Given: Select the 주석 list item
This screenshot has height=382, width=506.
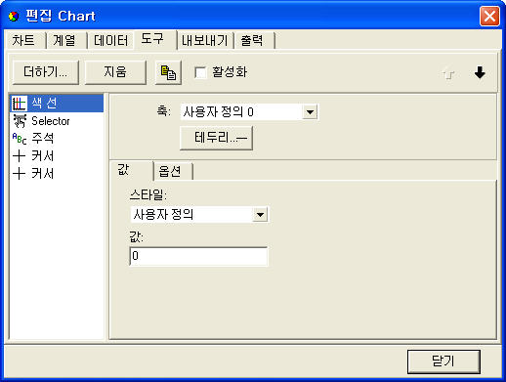Looking at the screenshot, I should point(57,139).
